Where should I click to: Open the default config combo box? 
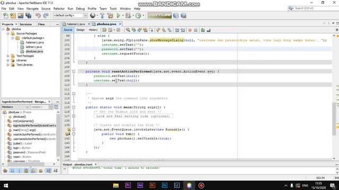pos(70,15)
